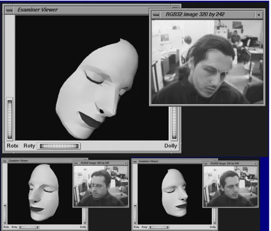The width and height of the screenshot is (271, 231).
Task: Click the Rotx label in large Examiner Viewer
Action: (x=13, y=146)
